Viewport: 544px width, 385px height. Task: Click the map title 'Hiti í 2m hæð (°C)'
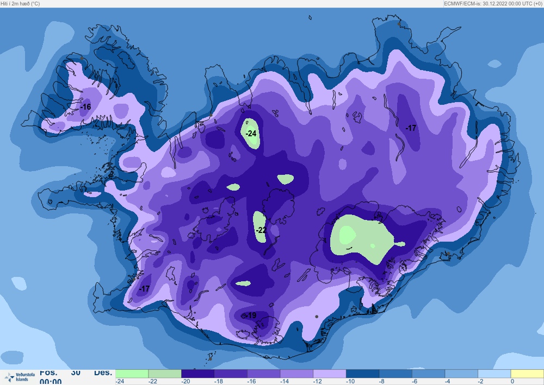coord(20,3)
